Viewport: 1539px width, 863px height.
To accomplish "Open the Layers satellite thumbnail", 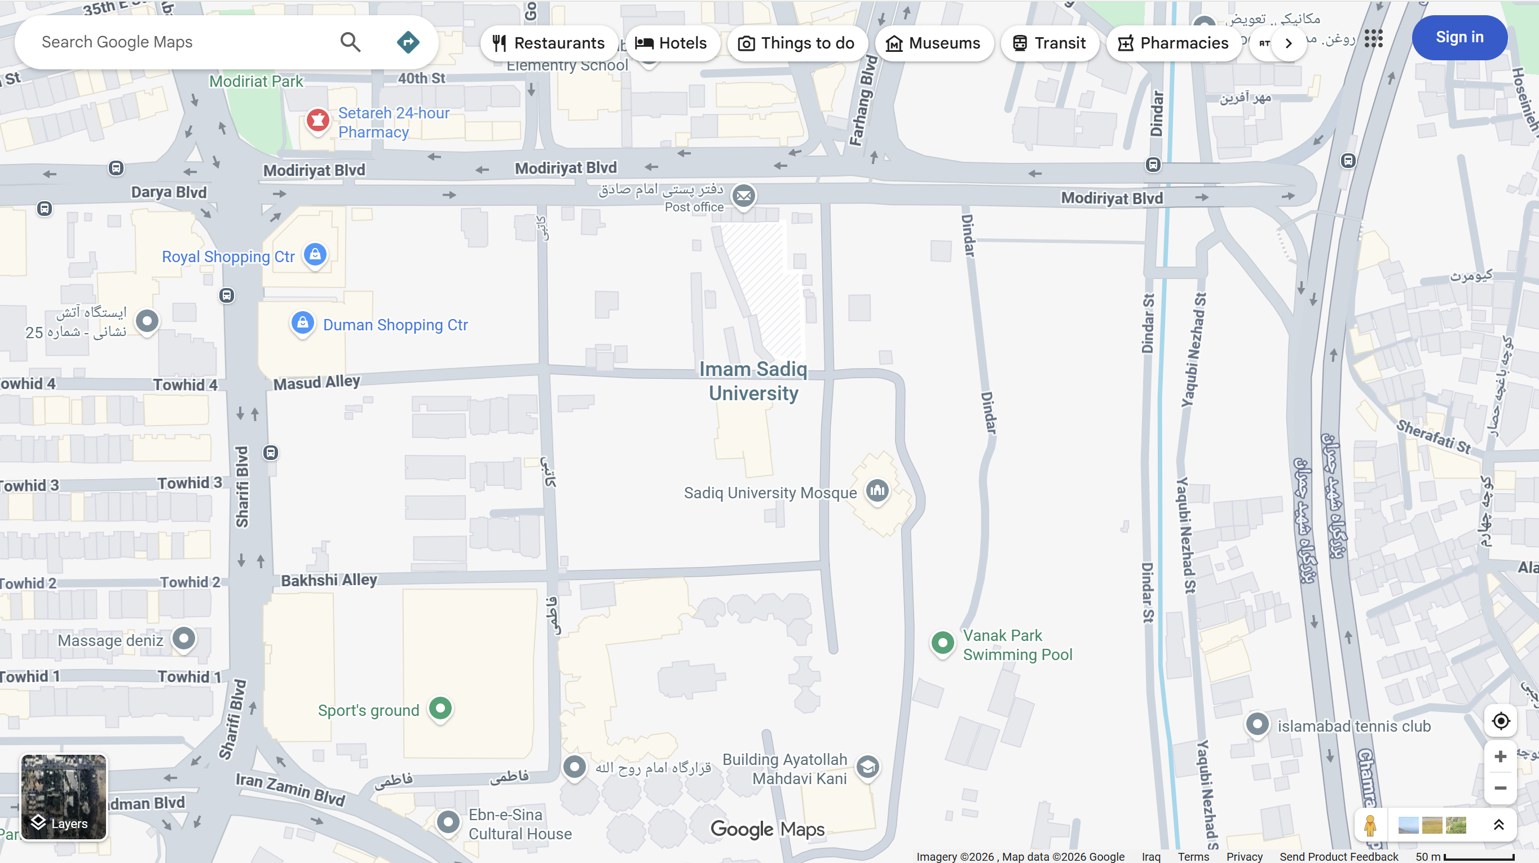I will pos(63,796).
